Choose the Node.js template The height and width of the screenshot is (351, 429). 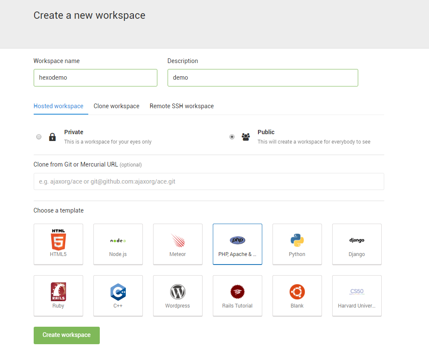pos(118,244)
